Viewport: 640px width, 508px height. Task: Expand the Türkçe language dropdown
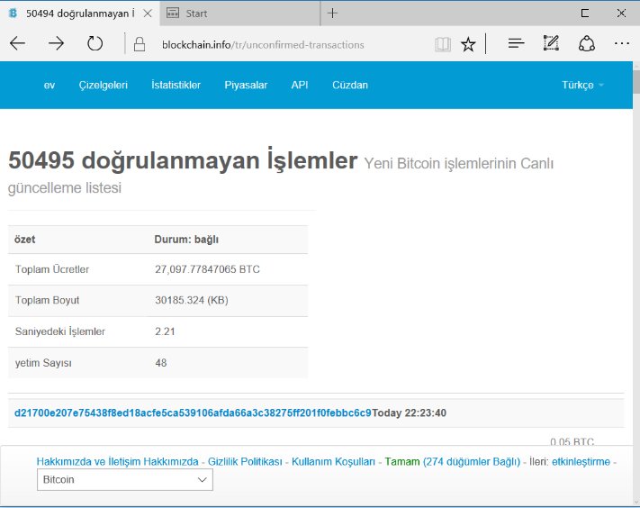tap(582, 85)
